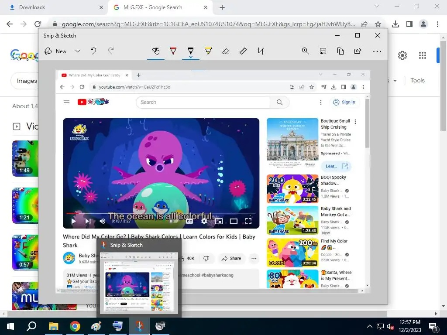The height and width of the screenshot is (335, 447).
Task: Expand the New snip delay dropdown arrow
Action: pos(78,51)
